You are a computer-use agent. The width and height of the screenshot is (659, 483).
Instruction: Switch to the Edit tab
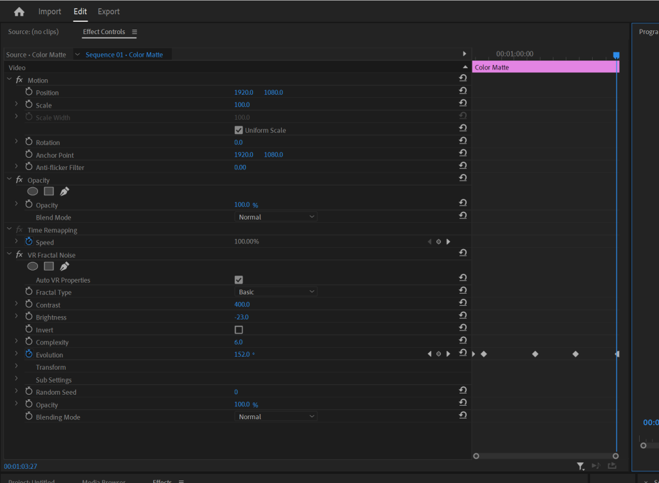pos(80,12)
